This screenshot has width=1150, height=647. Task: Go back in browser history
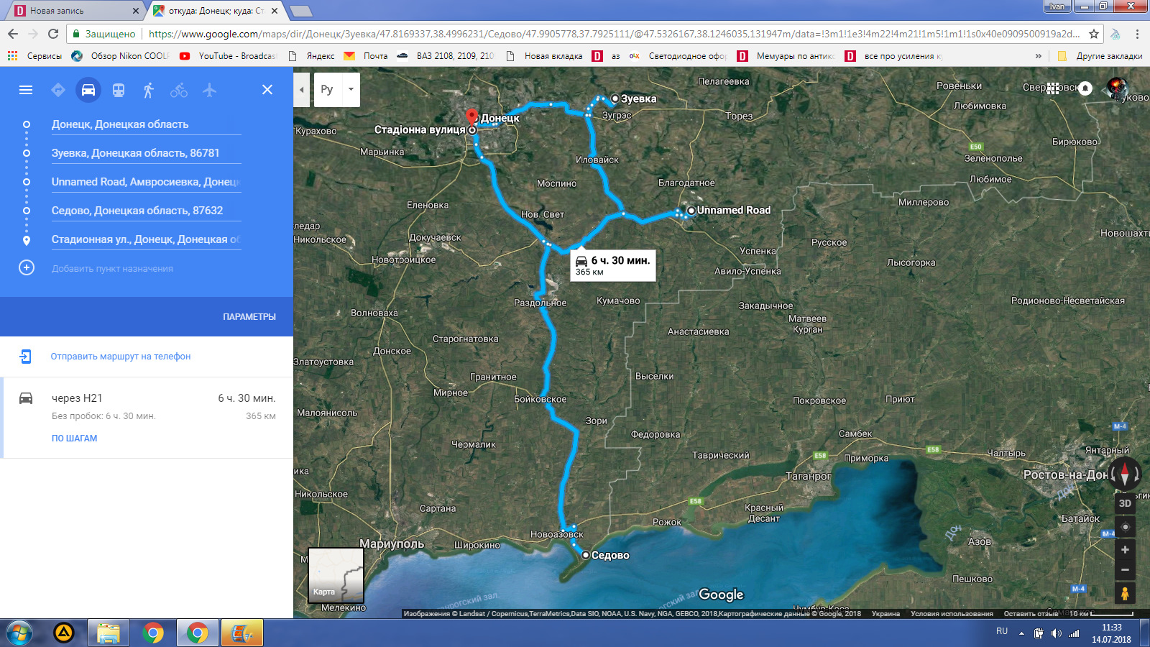pyautogui.click(x=12, y=34)
